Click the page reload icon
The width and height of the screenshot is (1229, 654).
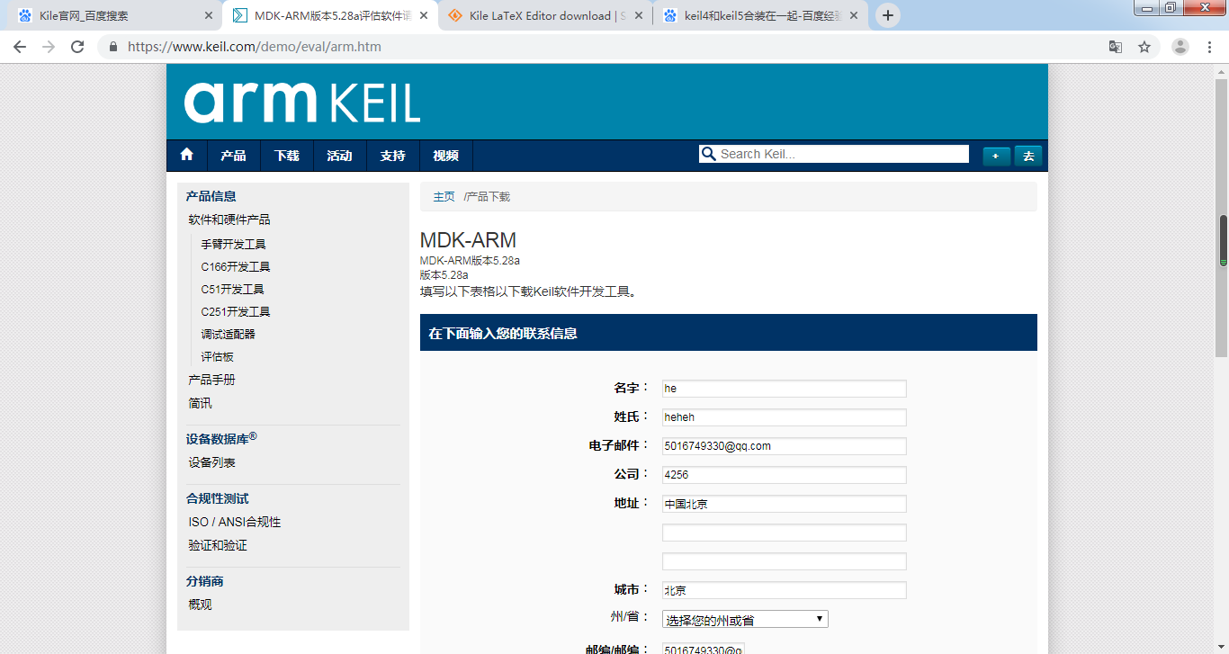(76, 46)
